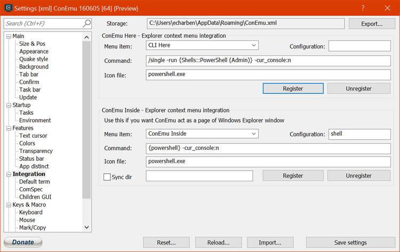The width and height of the screenshot is (400, 252).
Task: Open the Mouse settings page
Action: (27, 220)
